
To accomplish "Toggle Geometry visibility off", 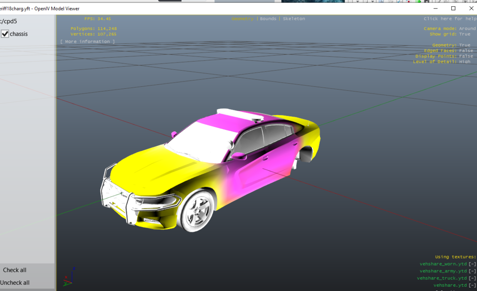I will [x=464, y=44].
